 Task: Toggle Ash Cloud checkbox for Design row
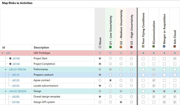pos(175,91)
